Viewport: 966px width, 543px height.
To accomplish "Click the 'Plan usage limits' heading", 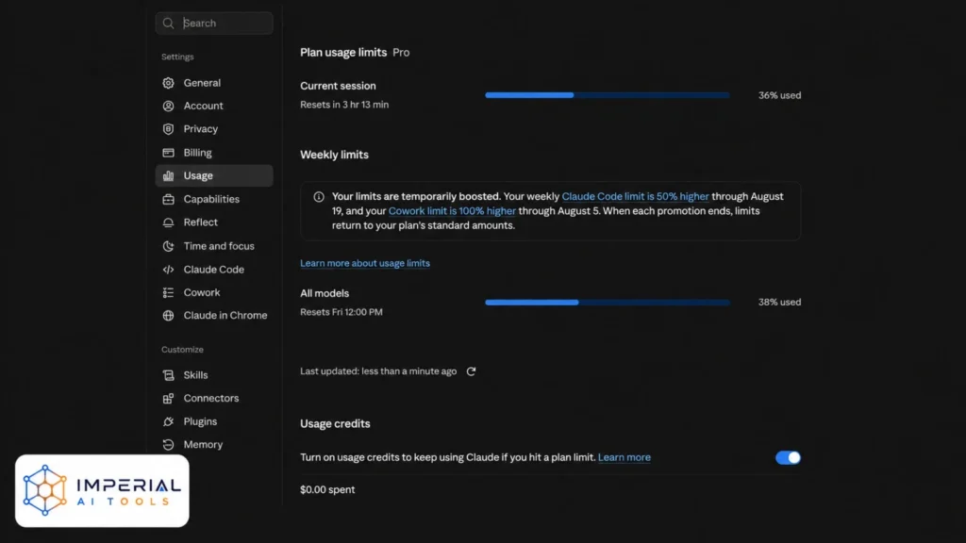I will [343, 53].
